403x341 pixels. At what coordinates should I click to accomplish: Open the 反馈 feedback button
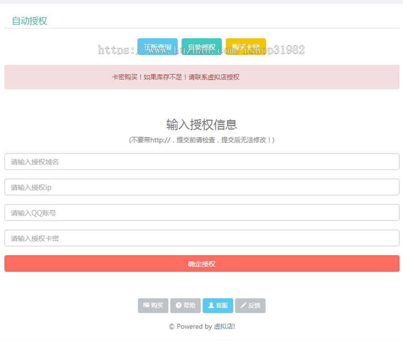pos(253,306)
